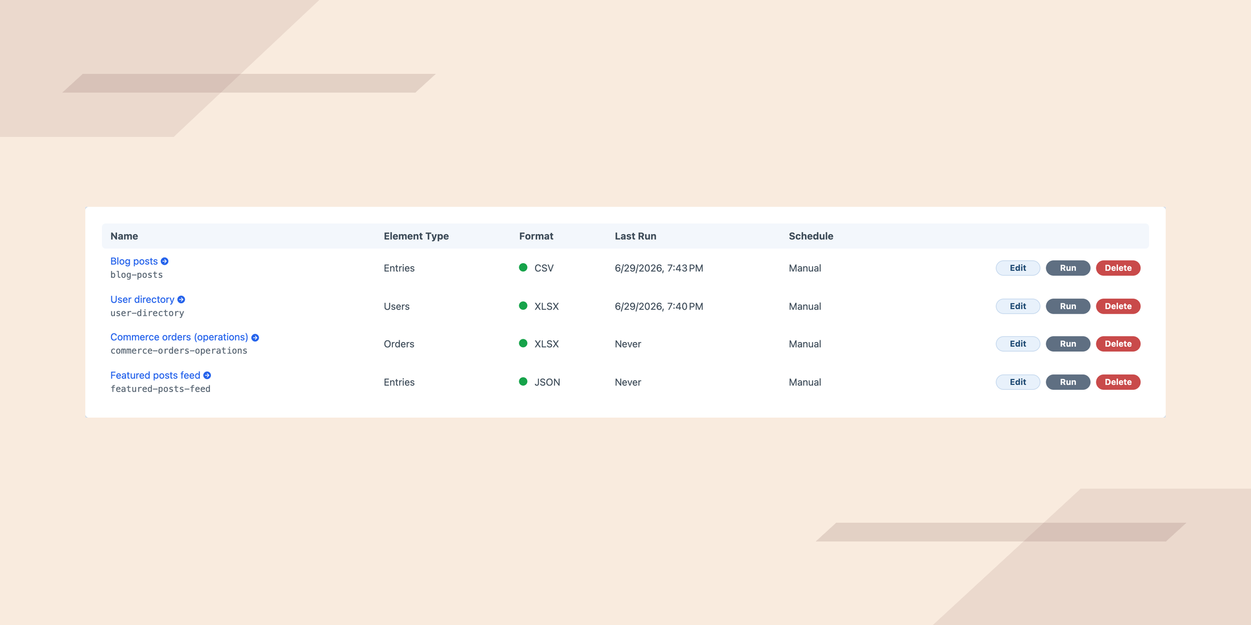
Task: Select the user-directory handle text
Action: [147, 313]
